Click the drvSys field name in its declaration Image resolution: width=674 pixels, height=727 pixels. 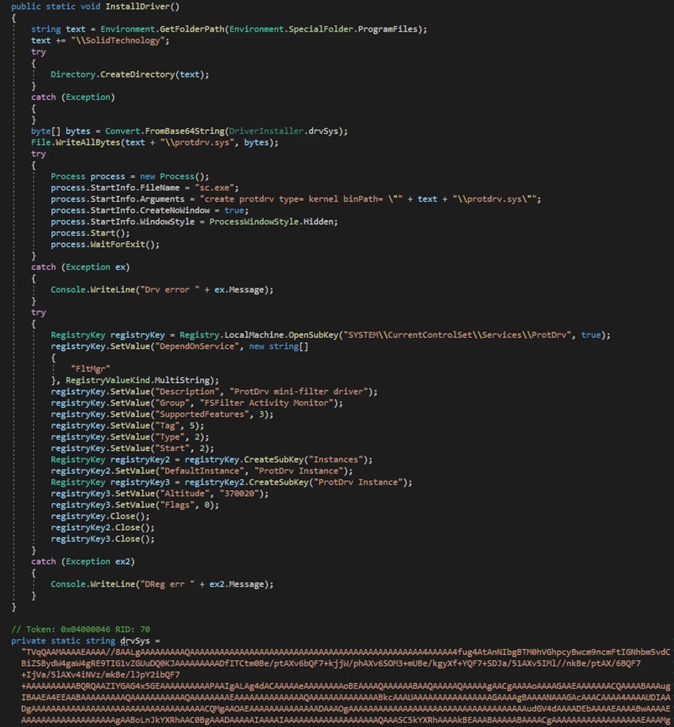[x=135, y=641]
